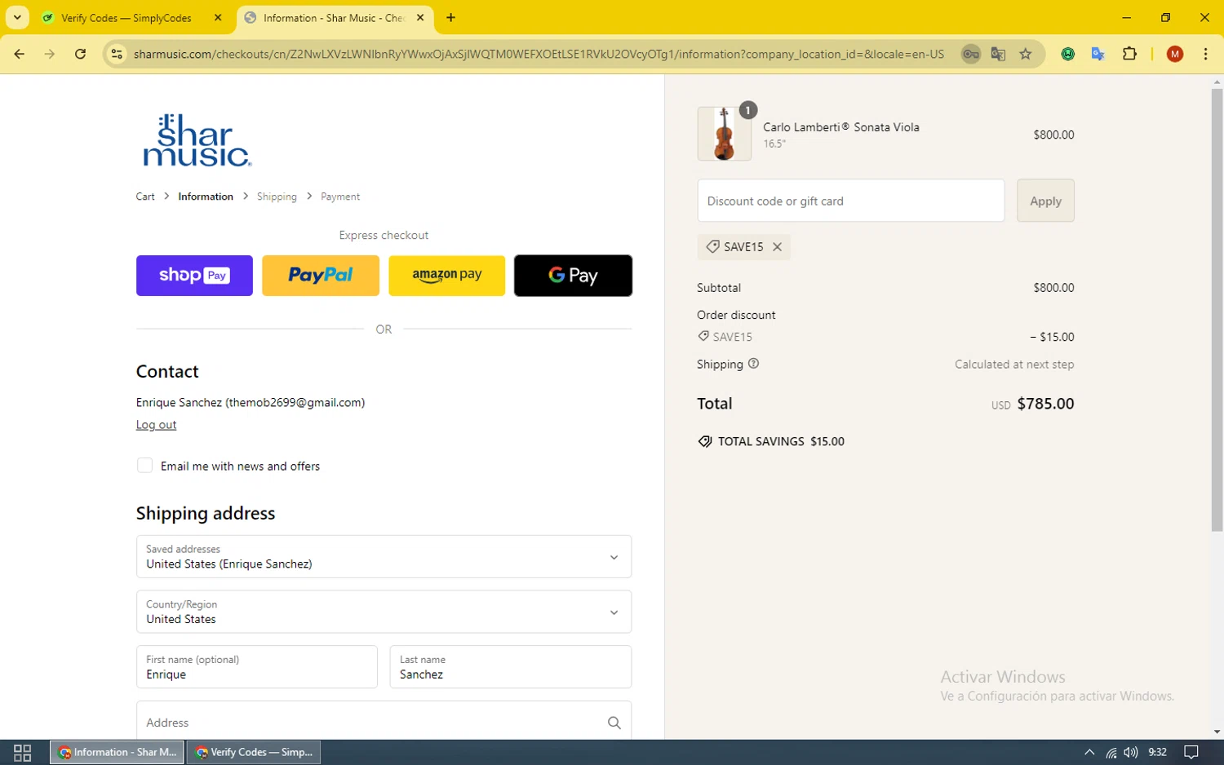This screenshot has height=765, width=1224.
Task: Open the Chrome profile avatar M
Action: [1175, 54]
